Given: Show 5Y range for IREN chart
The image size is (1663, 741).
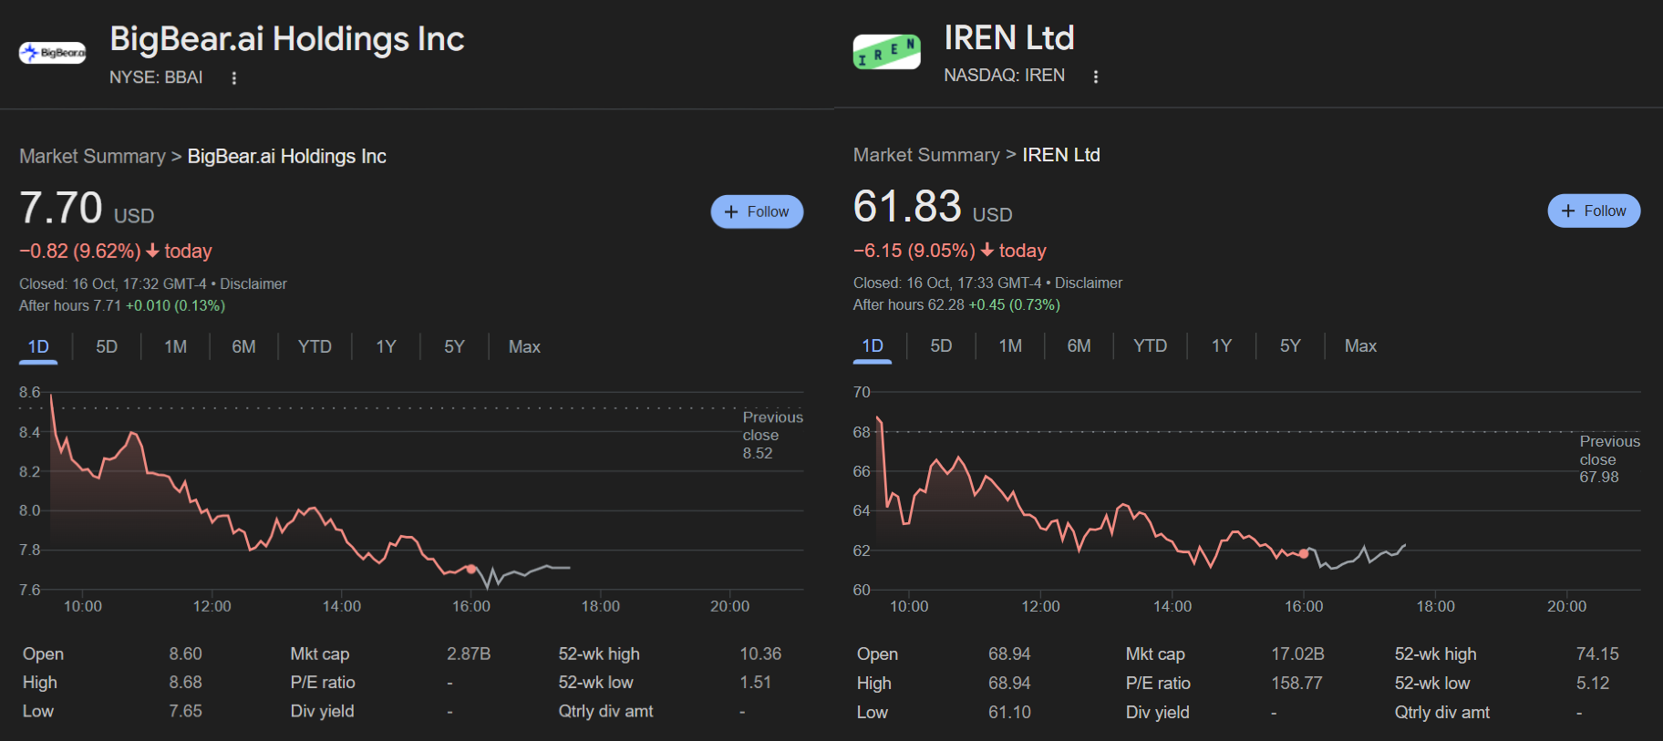Looking at the screenshot, I should tap(1289, 346).
